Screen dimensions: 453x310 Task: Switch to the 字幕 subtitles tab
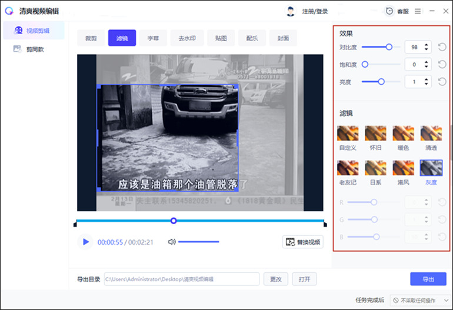click(153, 38)
